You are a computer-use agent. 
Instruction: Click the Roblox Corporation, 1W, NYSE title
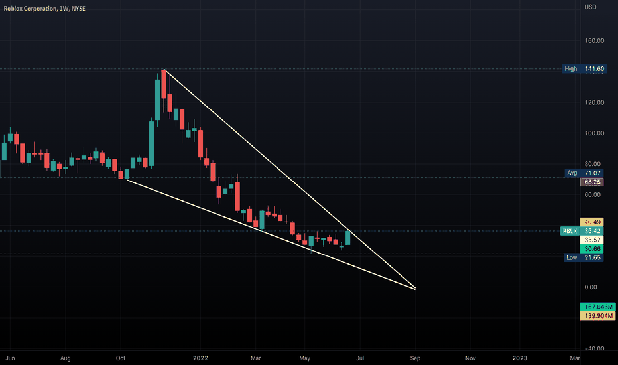[x=44, y=8]
